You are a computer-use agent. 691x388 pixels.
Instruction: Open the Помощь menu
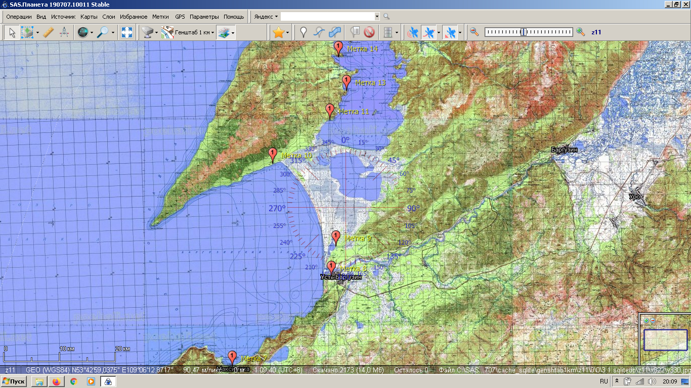click(x=234, y=17)
